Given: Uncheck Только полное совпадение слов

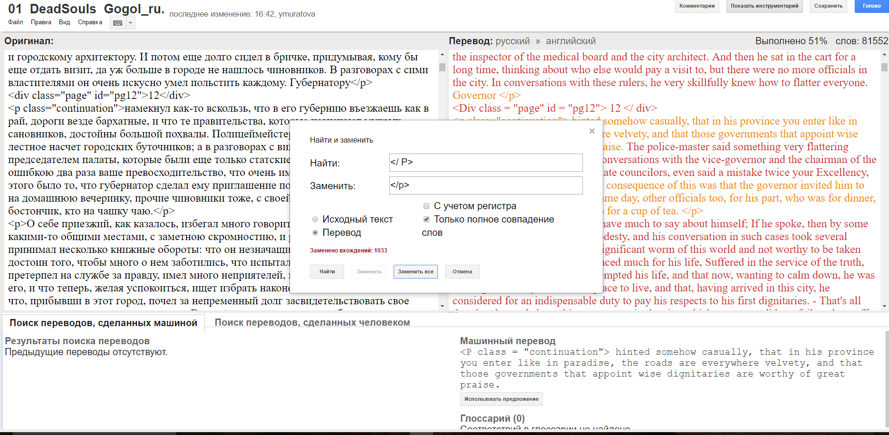Looking at the screenshot, I should point(426,219).
